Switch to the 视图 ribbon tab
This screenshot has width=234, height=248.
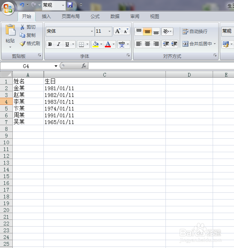pyautogui.click(x=155, y=17)
